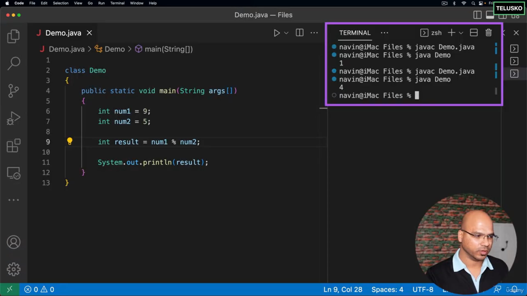Click the lightbulb code action icon

click(70, 141)
